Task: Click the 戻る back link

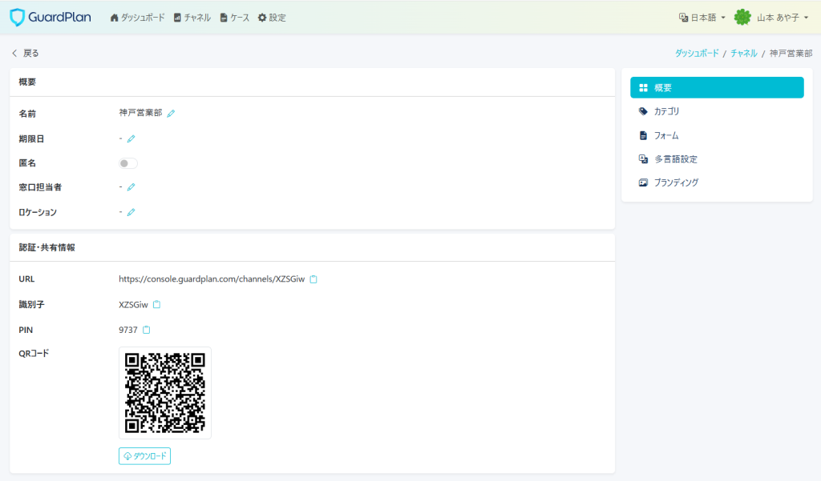Action: coord(25,53)
